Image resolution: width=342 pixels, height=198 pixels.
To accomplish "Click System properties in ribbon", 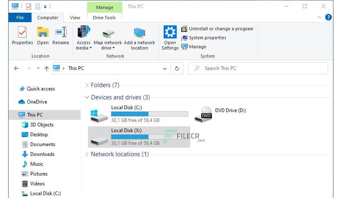I will tap(204, 38).
